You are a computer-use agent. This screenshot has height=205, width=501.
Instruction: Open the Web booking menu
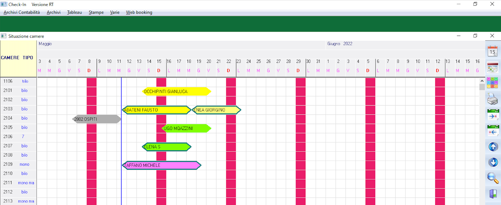(x=139, y=12)
